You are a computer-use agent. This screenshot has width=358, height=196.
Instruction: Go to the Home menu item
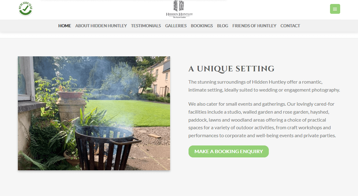pyautogui.click(x=65, y=26)
